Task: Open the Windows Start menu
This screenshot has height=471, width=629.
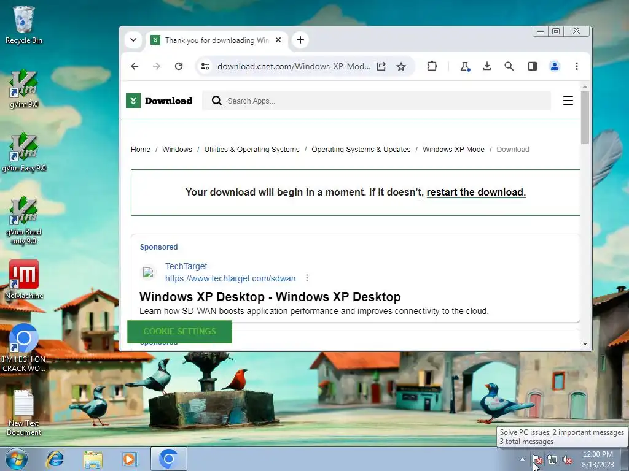Action: point(17,459)
